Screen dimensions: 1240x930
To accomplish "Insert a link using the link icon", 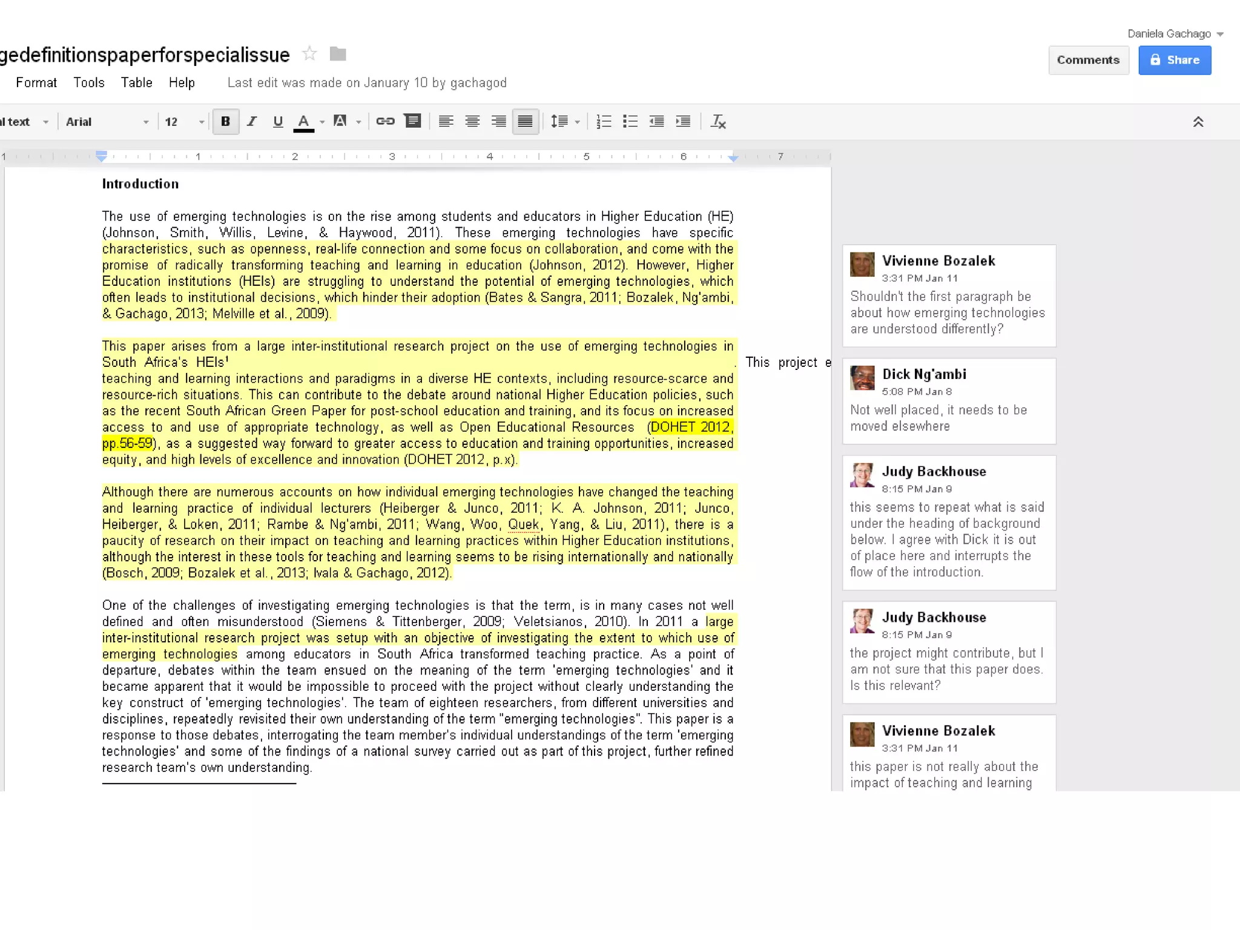I will coord(385,122).
